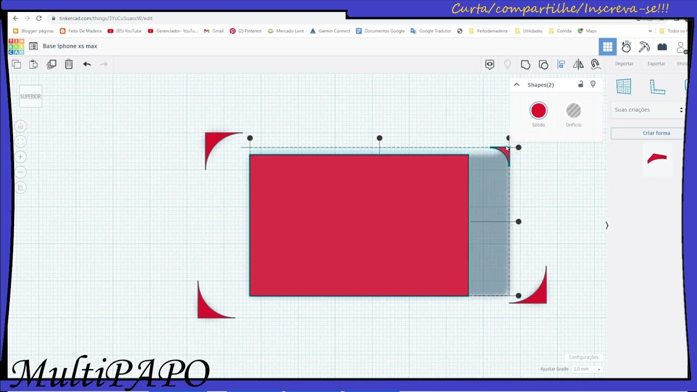Screen dimensions: 697x392
Task: Show more bookmarks with the chevron
Action: tap(650, 31)
